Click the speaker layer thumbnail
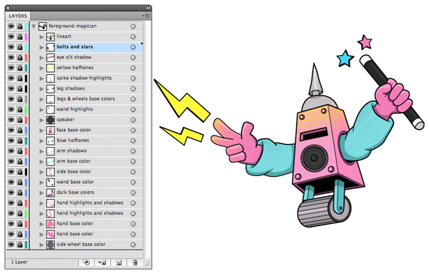 [x=50, y=120]
